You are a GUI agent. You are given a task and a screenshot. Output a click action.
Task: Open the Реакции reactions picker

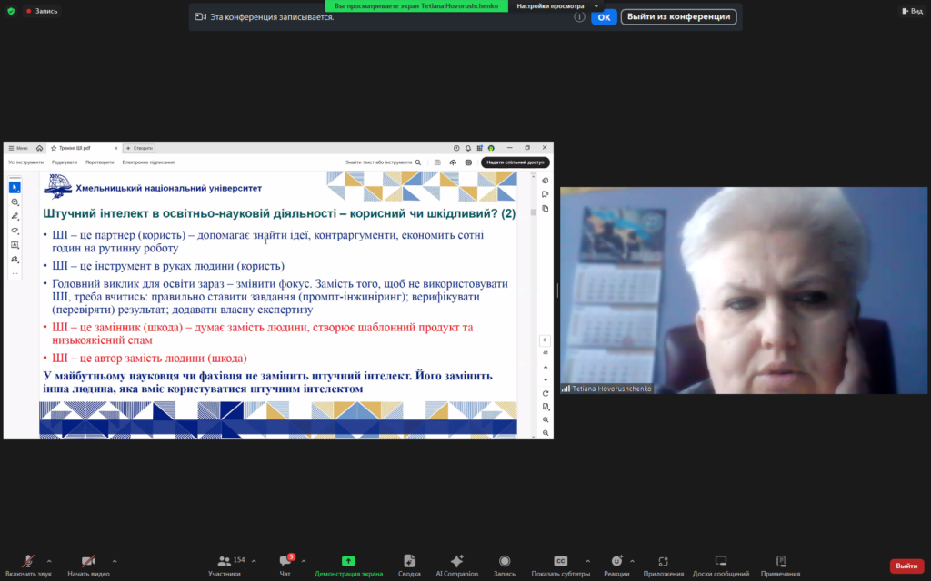pos(616,563)
